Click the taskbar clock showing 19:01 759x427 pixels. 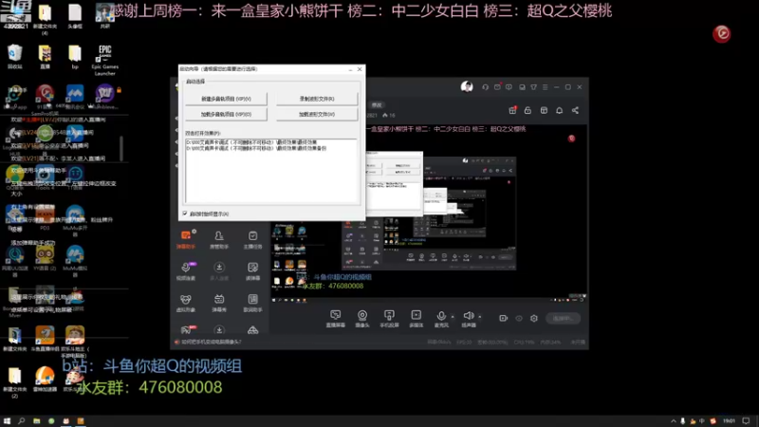pos(729,421)
